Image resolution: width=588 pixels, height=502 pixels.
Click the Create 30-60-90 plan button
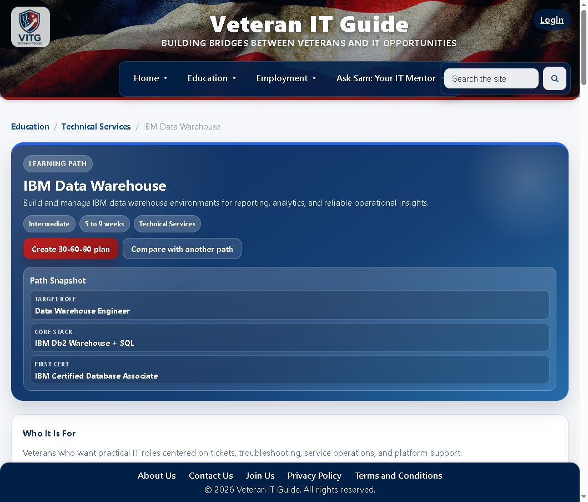(71, 248)
